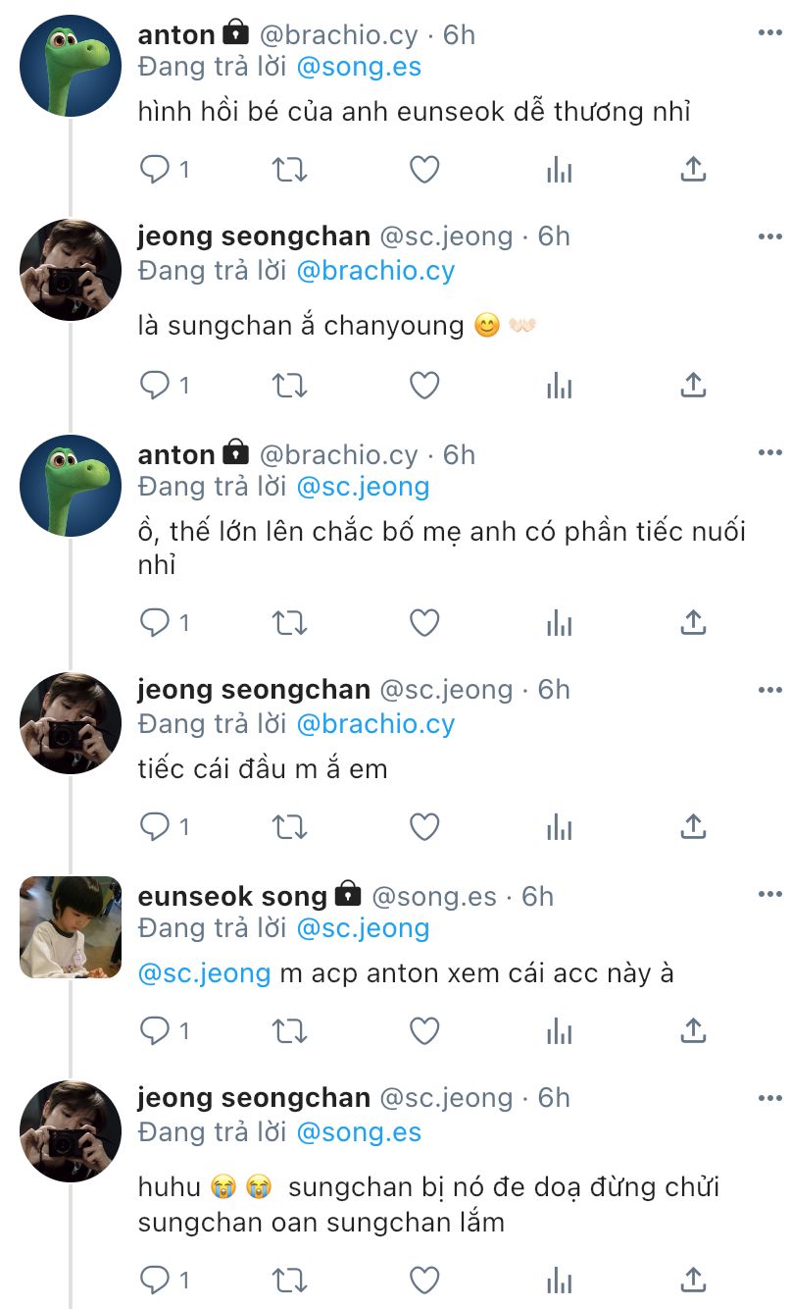The image size is (791, 1309).
Task: Like the "là sungchan ắ chanyoung" tweet
Action: tap(423, 387)
